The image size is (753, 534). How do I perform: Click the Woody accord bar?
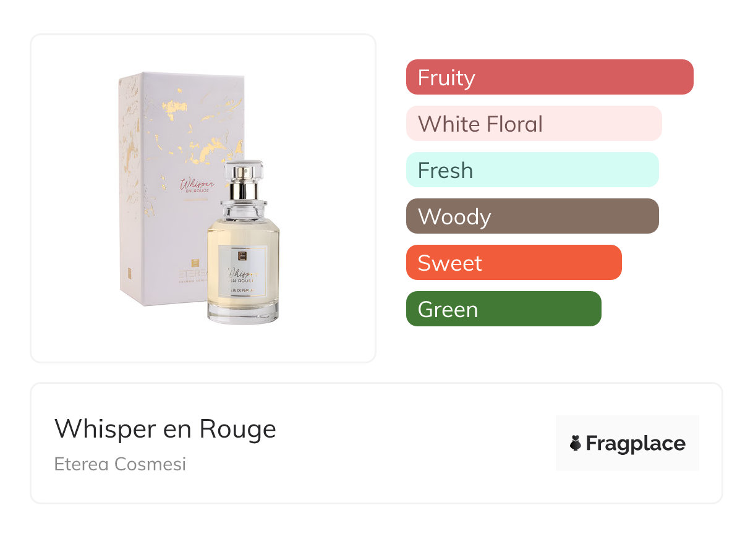click(532, 216)
